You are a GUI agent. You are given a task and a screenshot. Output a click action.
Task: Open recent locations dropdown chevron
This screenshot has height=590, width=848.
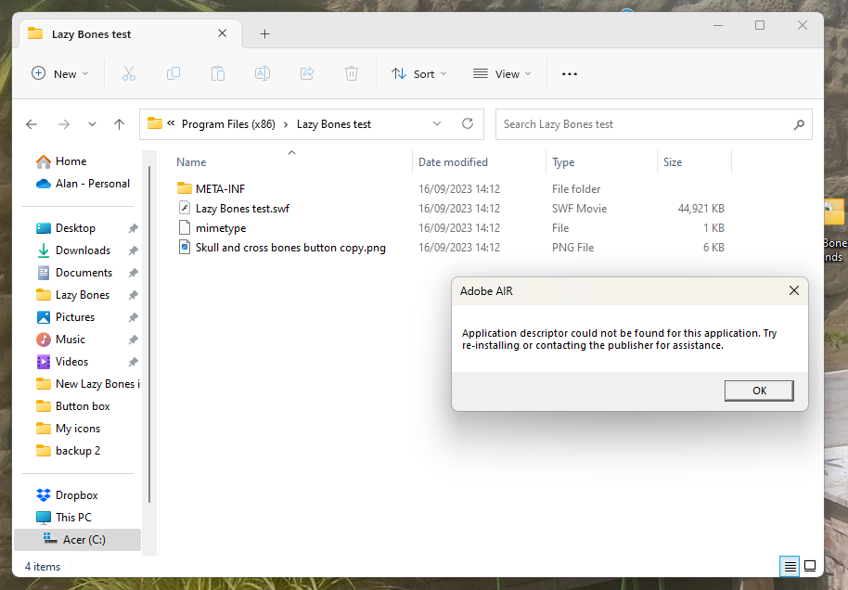(x=92, y=124)
